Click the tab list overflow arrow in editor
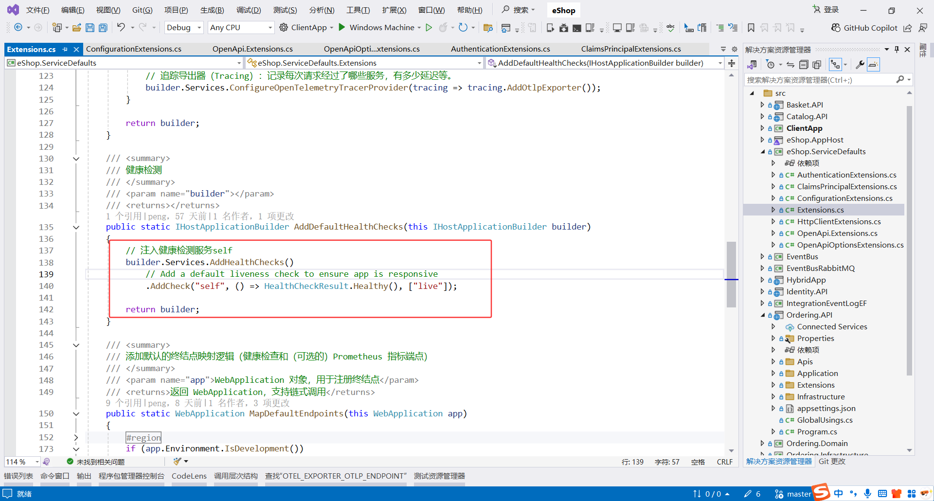Screen dimensions: 934x501 (x=723, y=49)
